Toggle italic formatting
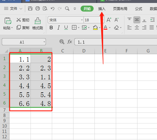 click(59, 28)
